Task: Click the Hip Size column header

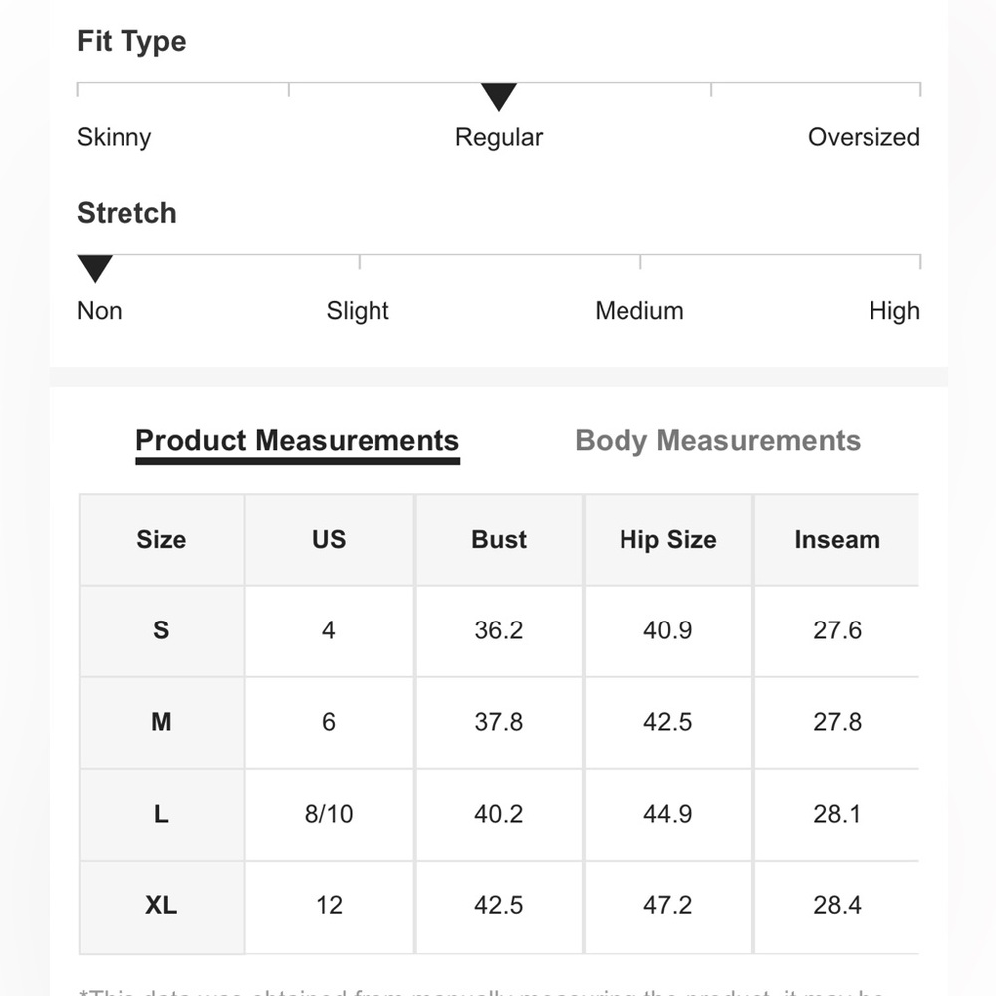Action: tap(667, 539)
